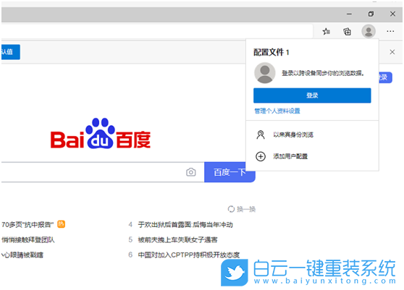The height and width of the screenshot is (290, 404).
Task: Click the browser address bar
Action: point(156,31)
